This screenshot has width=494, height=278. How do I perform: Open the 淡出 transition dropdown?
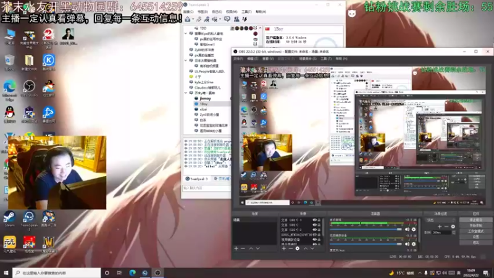440,220
